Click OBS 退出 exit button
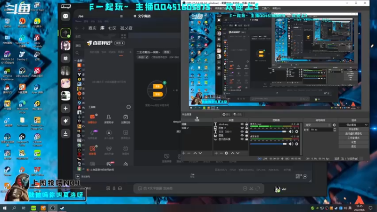This screenshot has width=377, height=212. pos(353,147)
